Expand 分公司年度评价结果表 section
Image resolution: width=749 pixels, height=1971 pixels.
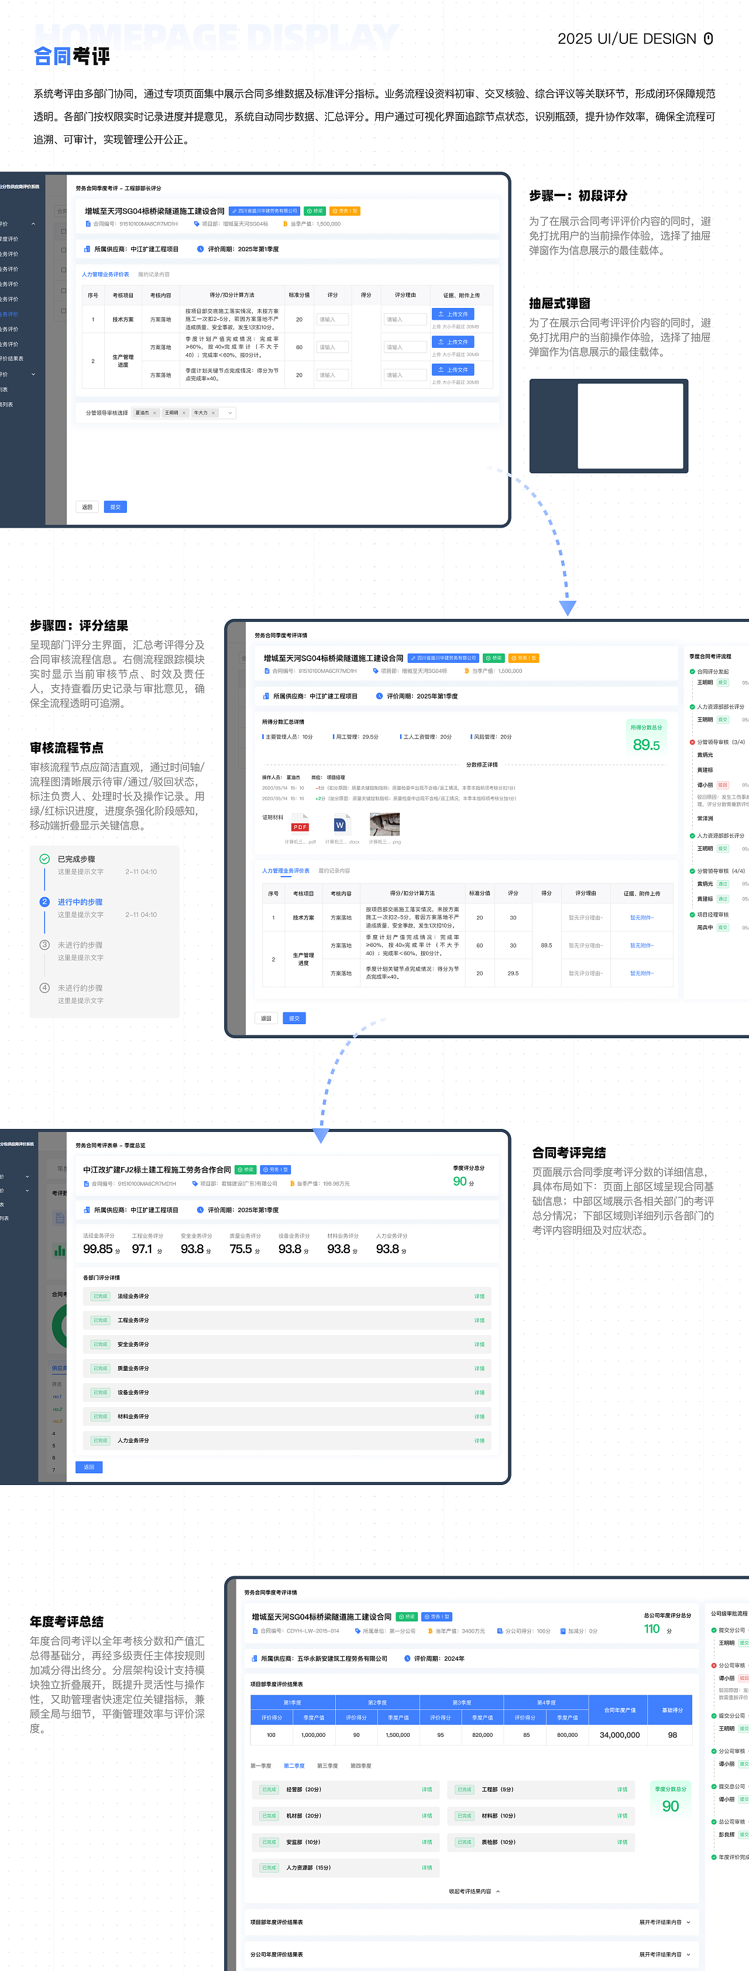665,1955
